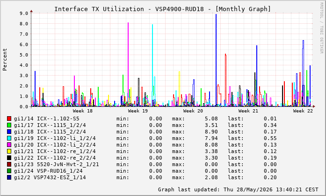Select legend label gi1/21 ICX--1102-re_1/2/4
Image resolution: width=326 pixels, height=196 pixels.
click(55, 151)
